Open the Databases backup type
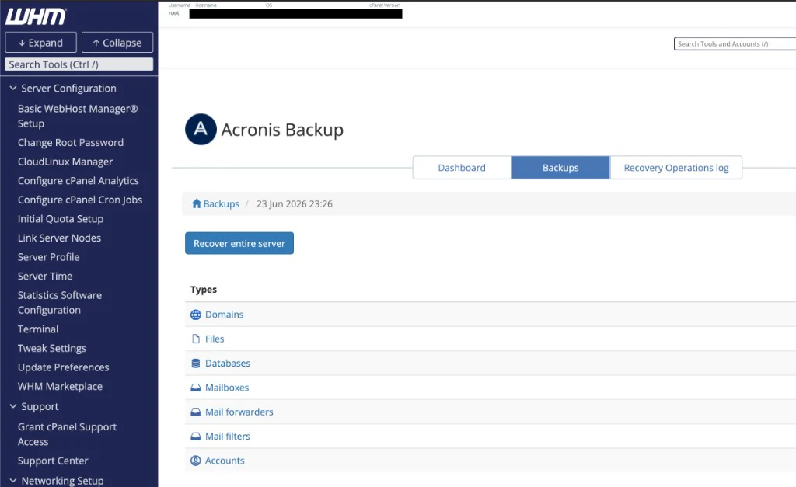 228,364
